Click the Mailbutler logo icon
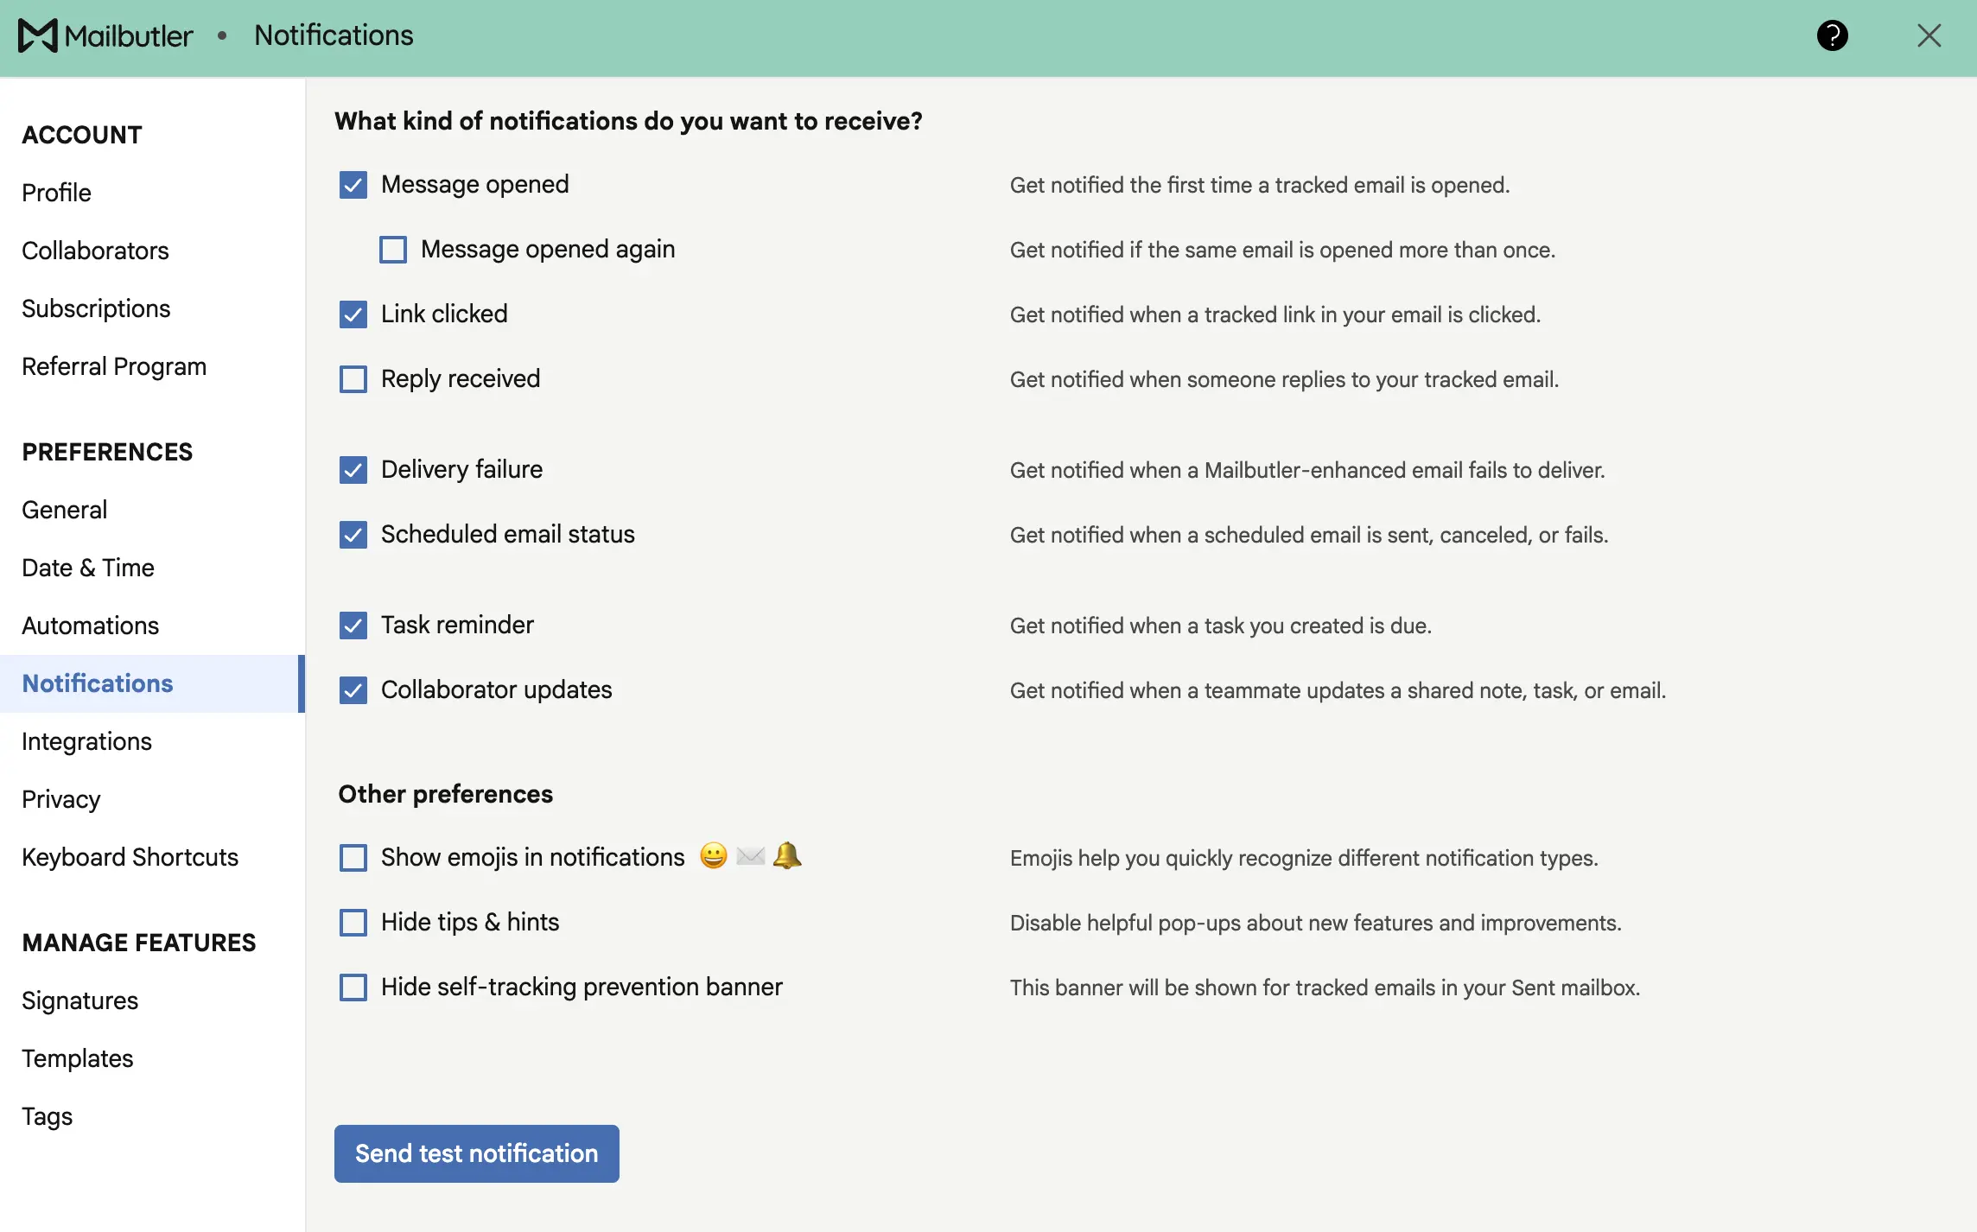 (38, 35)
